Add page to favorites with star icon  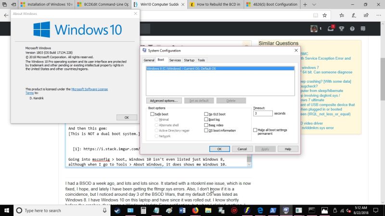324,15
